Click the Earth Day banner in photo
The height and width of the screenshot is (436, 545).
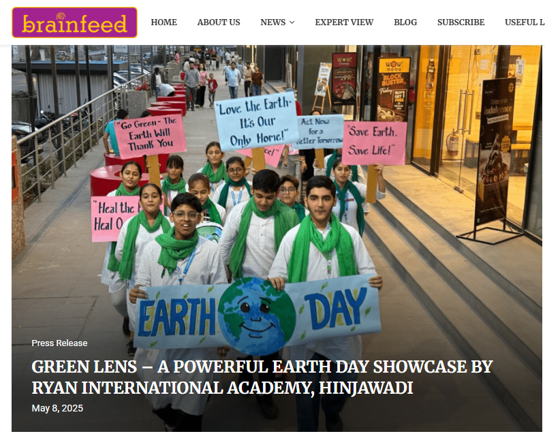pyautogui.click(x=257, y=314)
